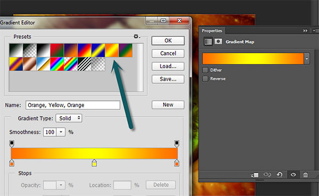Enable the Dither checkbox
Image resolution: width=319 pixels, height=196 pixels.
coord(205,70)
